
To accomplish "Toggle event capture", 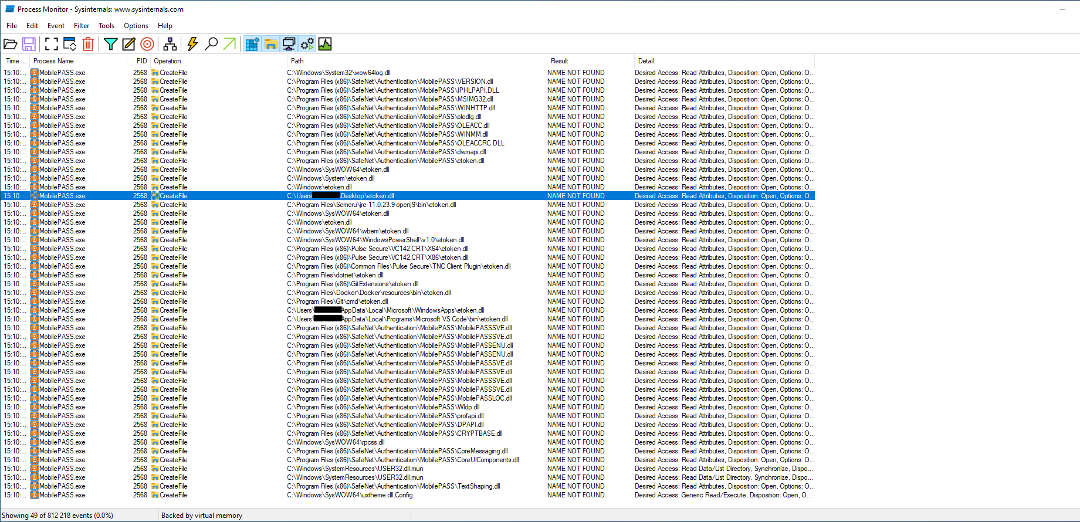I will (x=52, y=44).
